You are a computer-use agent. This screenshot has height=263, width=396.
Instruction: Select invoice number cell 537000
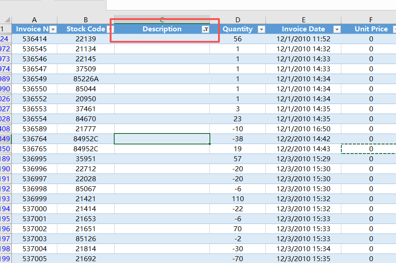(34, 209)
